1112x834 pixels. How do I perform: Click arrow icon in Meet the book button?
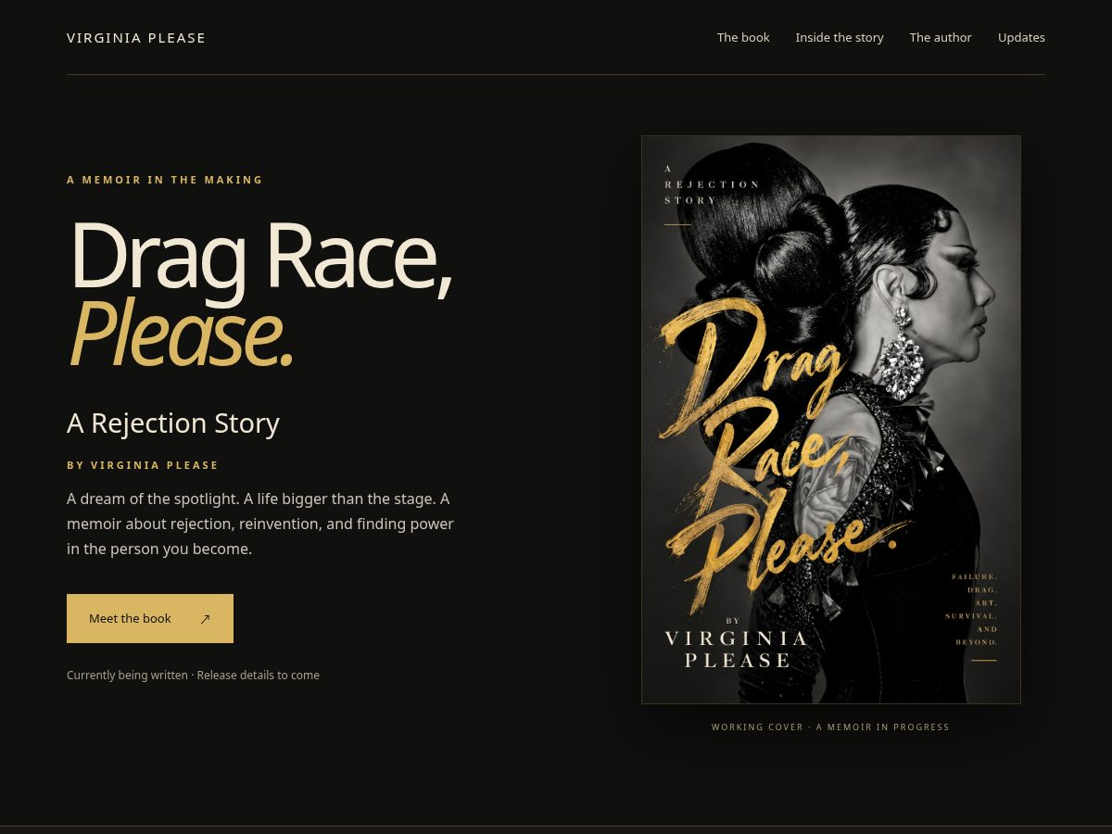tap(205, 619)
